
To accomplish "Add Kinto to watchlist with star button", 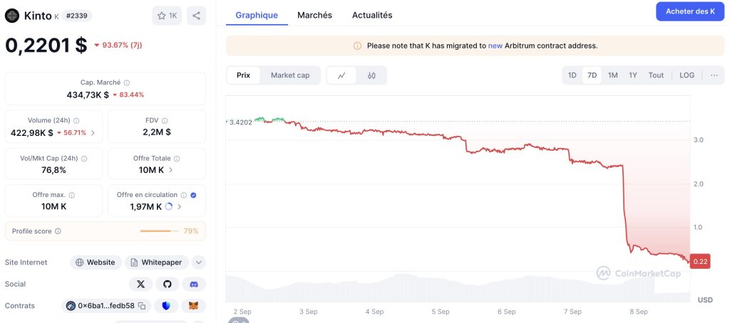I will click(x=167, y=16).
